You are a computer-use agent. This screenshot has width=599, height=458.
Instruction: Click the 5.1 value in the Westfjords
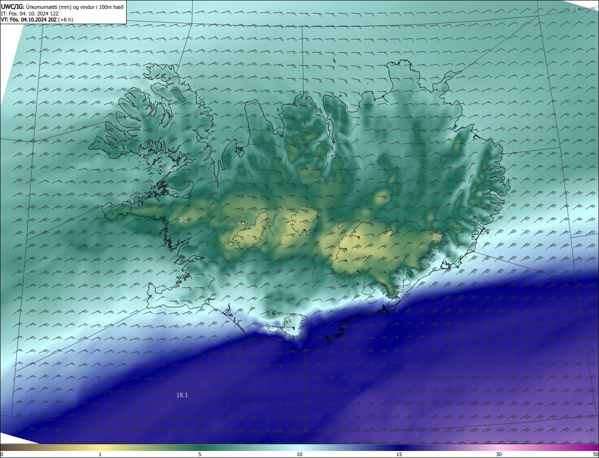(x=123, y=148)
